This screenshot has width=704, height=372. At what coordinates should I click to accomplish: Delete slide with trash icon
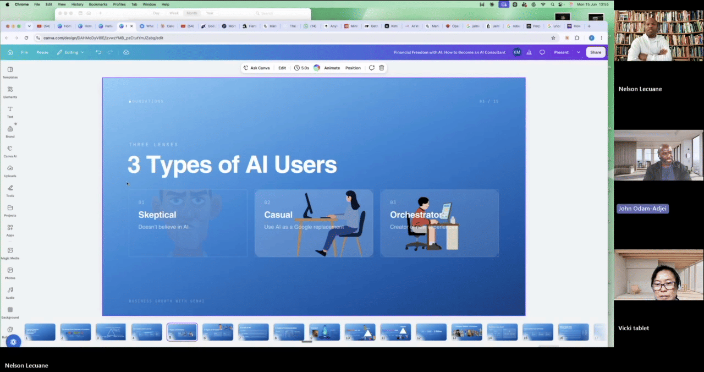pos(381,68)
